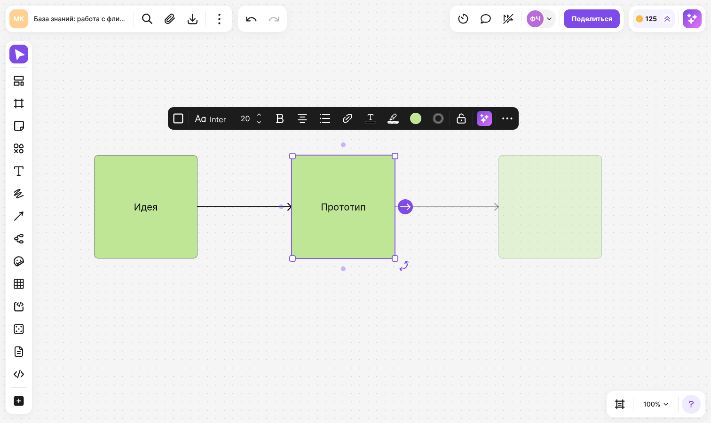Open the code embed tool

tap(19, 374)
